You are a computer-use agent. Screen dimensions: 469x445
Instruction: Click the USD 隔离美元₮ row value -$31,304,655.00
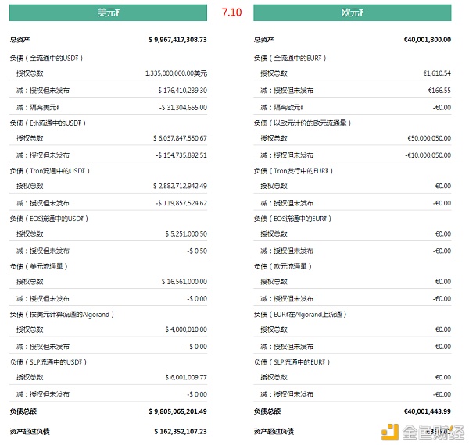[183, 108]
